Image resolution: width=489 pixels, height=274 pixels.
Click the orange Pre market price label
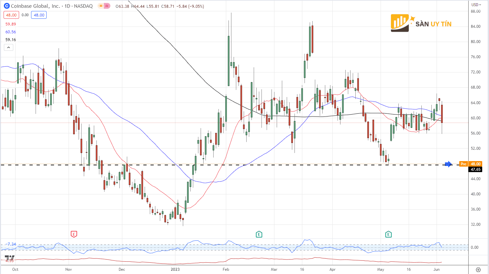463,164
